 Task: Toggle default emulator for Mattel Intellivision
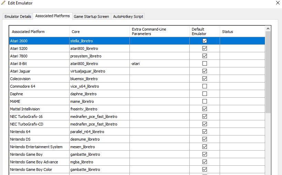point(205,109)
